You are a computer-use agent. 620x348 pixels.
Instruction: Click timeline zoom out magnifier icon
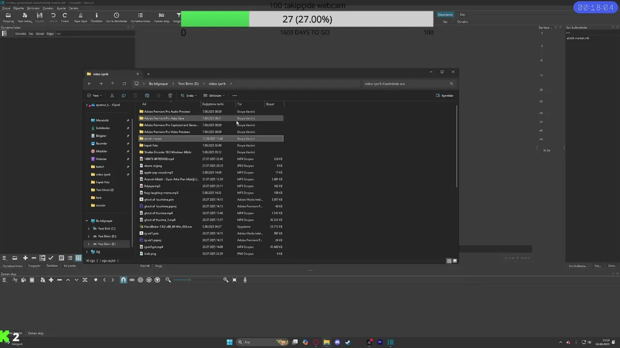168,280
